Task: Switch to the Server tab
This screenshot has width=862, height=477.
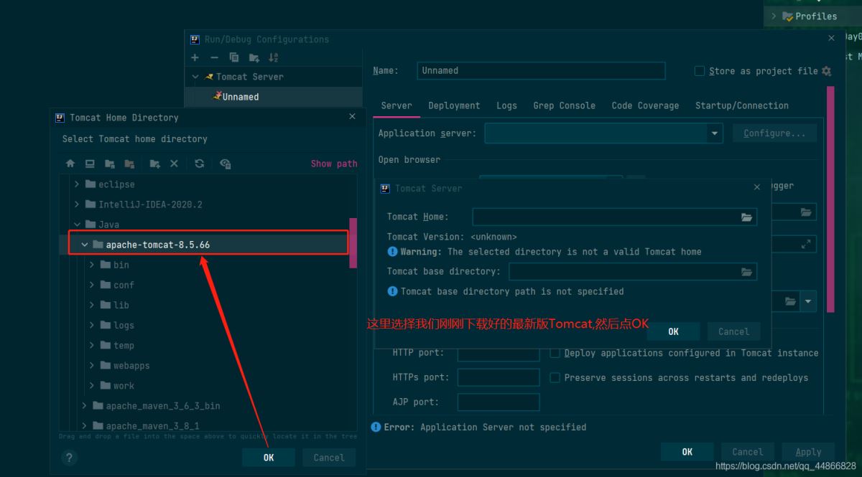Action: click(397, 105)
